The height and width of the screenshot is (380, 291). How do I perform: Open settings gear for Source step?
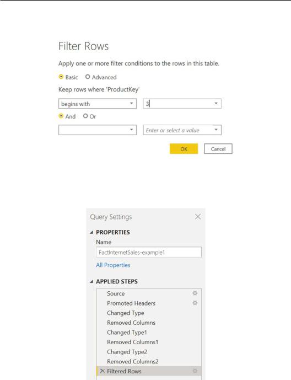point(195,293)
